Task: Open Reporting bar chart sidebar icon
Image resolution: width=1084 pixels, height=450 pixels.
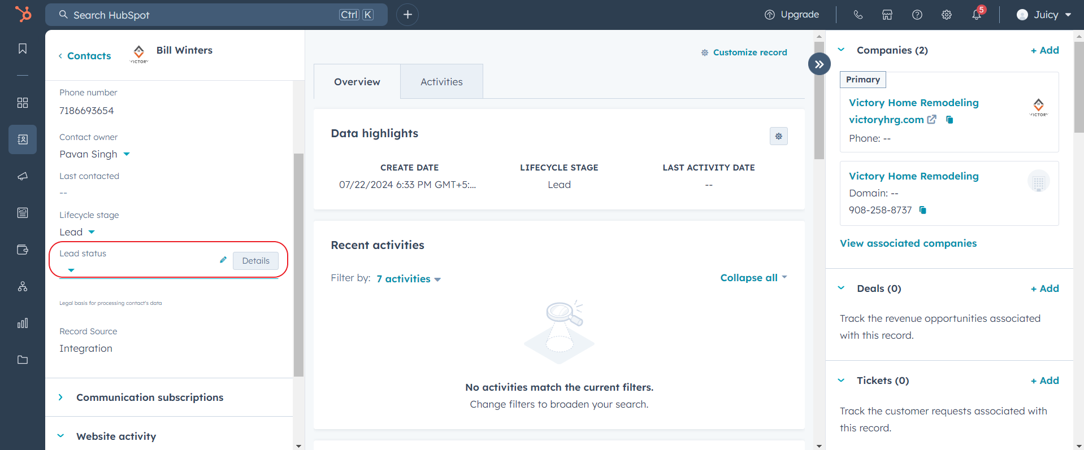Action: tap(23, 323)
